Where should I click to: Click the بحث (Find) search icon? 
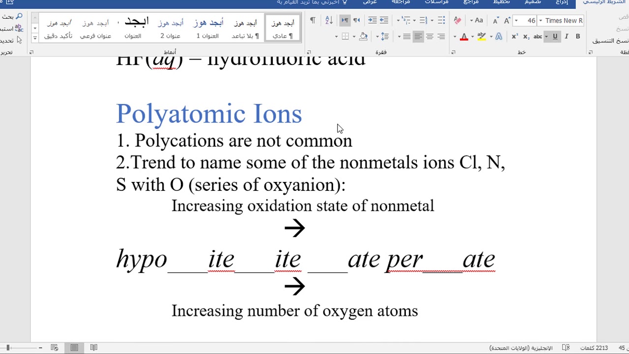(19, 17)
